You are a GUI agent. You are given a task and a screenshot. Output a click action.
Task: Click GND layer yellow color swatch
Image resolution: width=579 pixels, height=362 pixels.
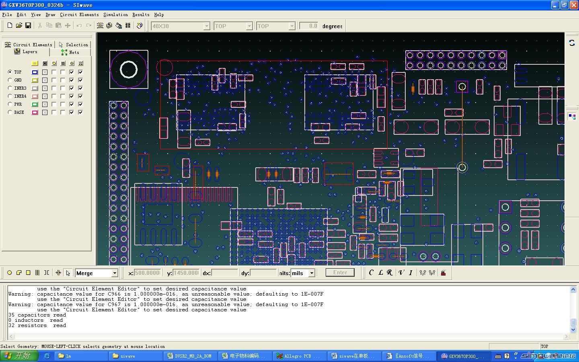(35, 80)
